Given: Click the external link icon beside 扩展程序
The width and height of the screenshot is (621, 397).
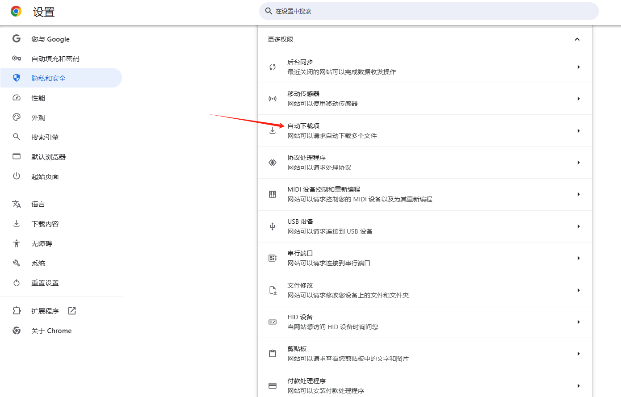Looking at the screenshot, I should pos(72,311).
